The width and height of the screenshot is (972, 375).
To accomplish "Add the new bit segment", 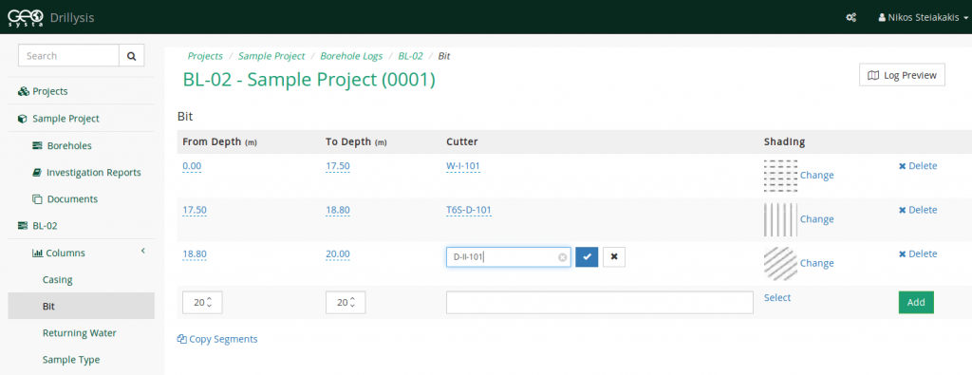I will click(x=916, y=303).
